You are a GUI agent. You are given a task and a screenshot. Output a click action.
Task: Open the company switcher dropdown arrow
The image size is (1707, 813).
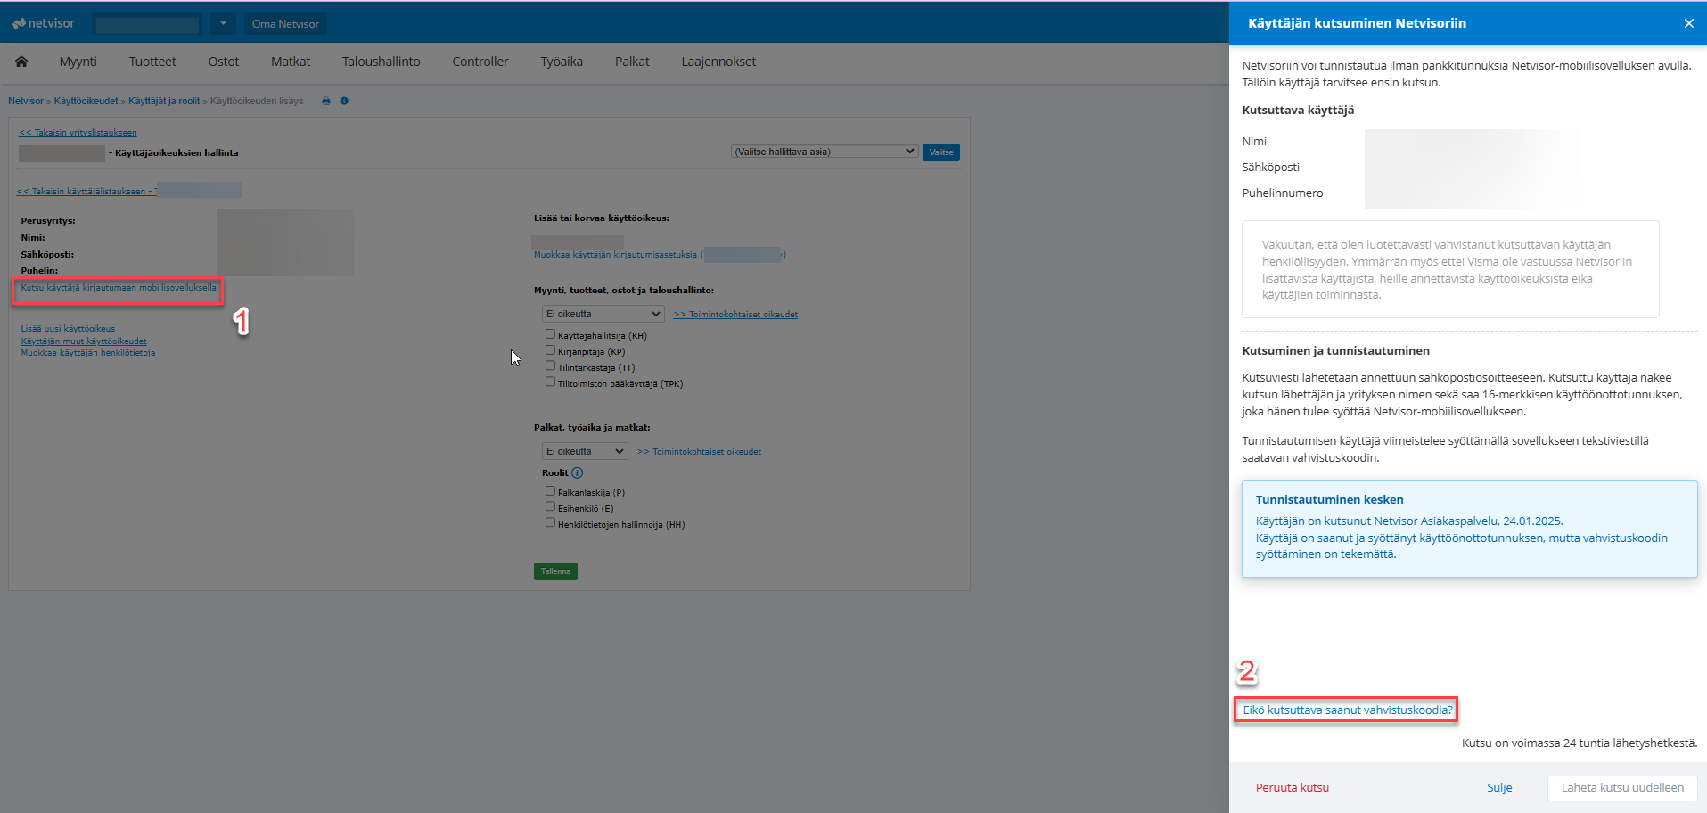point(224,24)
